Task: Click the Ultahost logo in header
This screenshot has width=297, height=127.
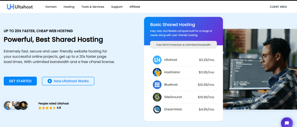Action: (20, 7)
